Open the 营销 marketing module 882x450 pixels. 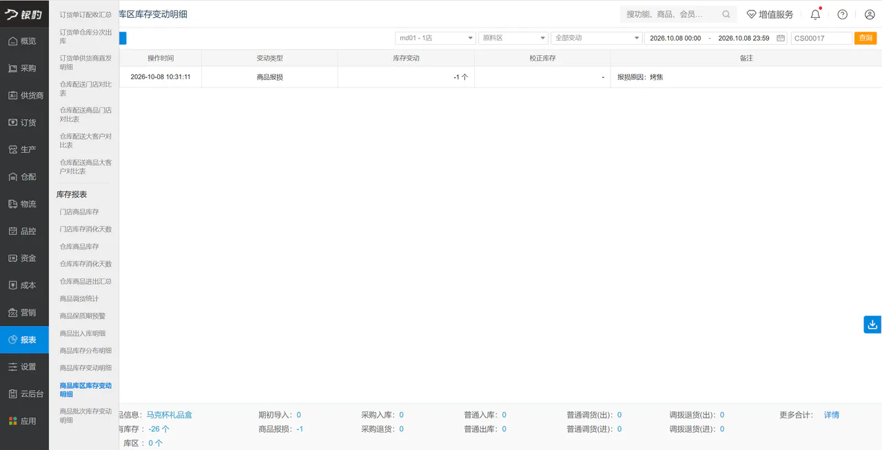[x=24, y=312]
